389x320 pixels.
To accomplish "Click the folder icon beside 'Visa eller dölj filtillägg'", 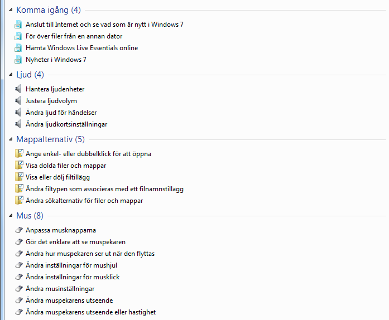I will (x=19, y=177).
